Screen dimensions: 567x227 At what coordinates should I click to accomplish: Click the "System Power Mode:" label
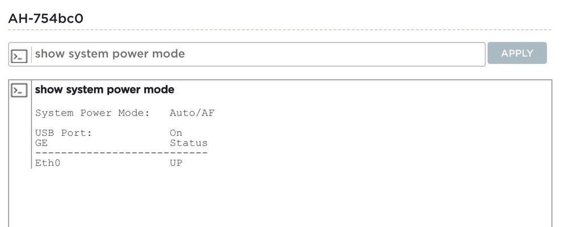click(x=92, y=113)
